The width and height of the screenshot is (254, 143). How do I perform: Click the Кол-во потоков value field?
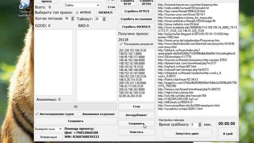(67, 19)
